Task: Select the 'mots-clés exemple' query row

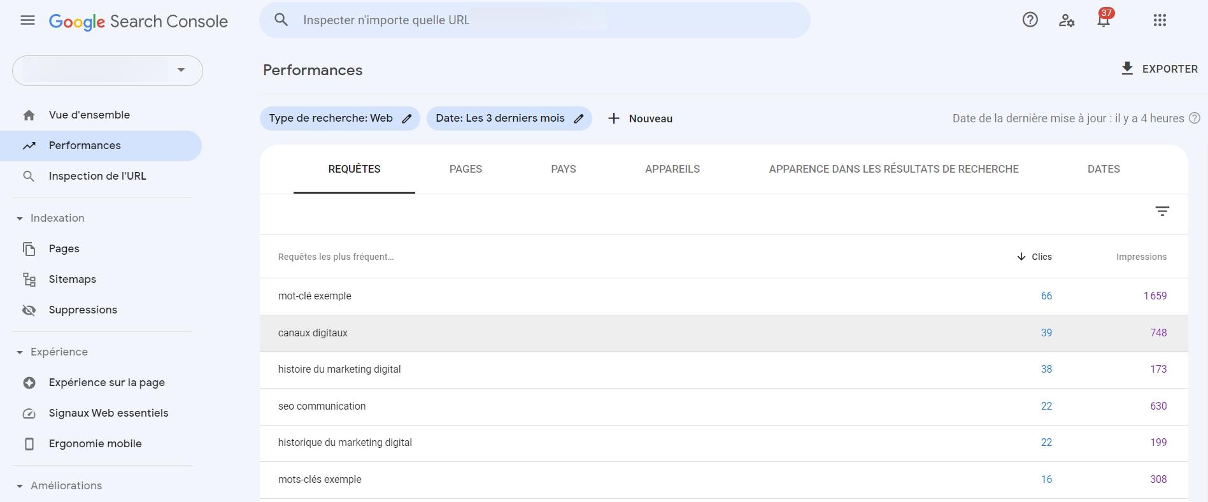Action: [x=723, y=480]
